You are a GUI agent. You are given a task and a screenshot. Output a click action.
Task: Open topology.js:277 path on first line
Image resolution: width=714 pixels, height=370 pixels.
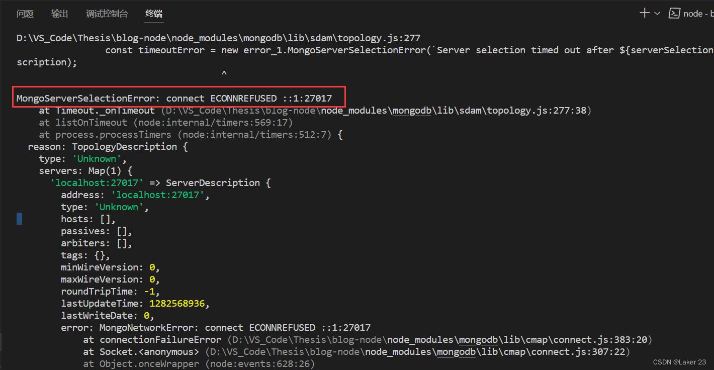pos(218,38)
